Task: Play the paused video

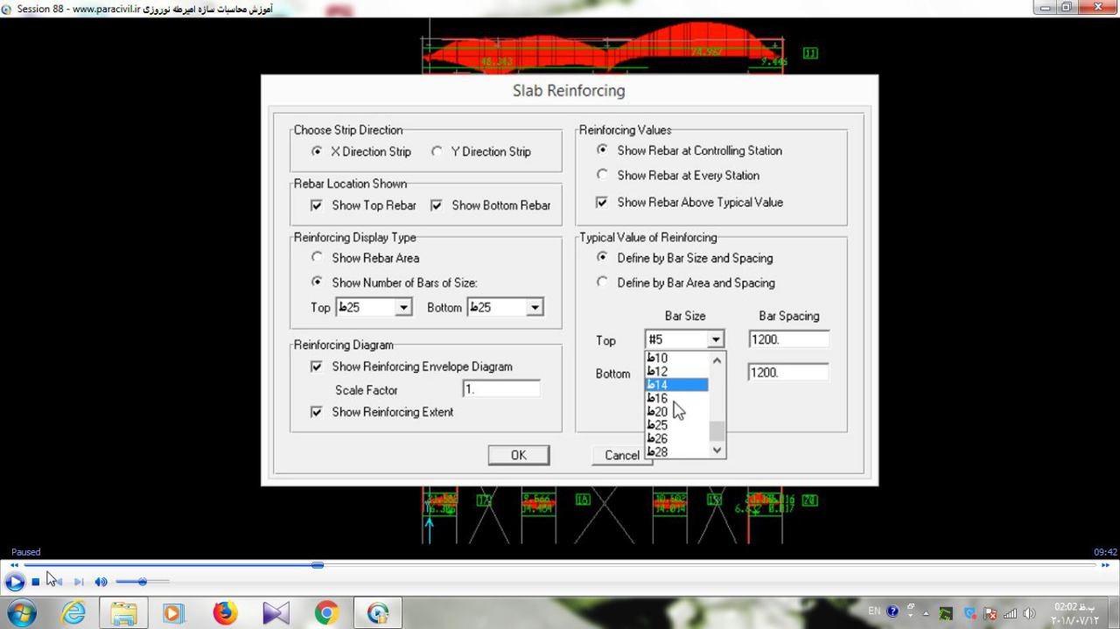Action: pyautogui.click(x=14, y=582)
